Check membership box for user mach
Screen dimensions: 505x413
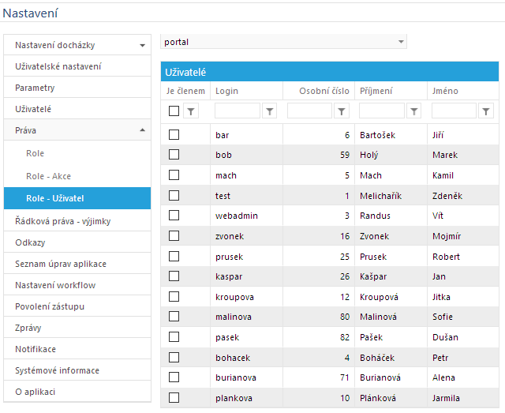point(174,175)
